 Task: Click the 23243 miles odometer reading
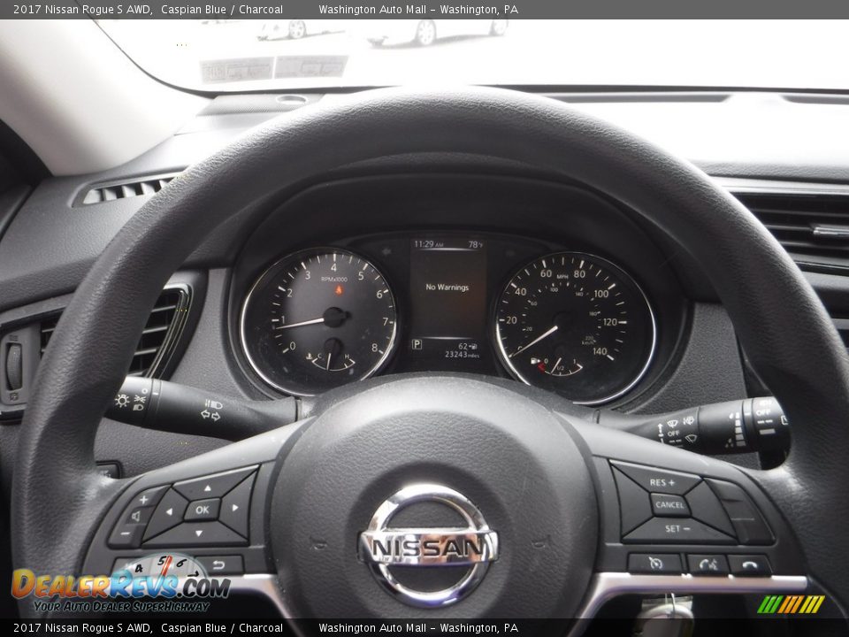462,355
